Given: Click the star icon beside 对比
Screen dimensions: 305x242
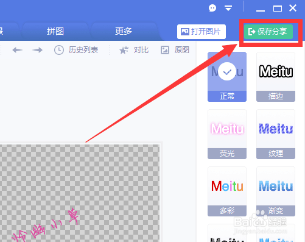Looking at the screenshot, I should (x=124, y=50).
